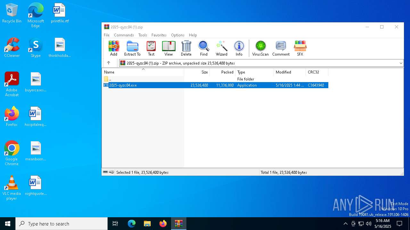Click the 'Total 1 file' status text
Screen dimensions: 410x230
coord(284,172)
